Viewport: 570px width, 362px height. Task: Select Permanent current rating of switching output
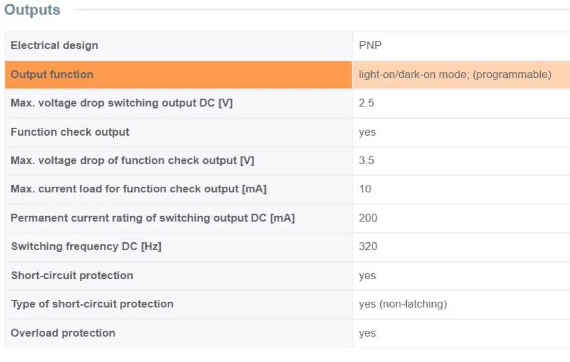tap(152, 218)
